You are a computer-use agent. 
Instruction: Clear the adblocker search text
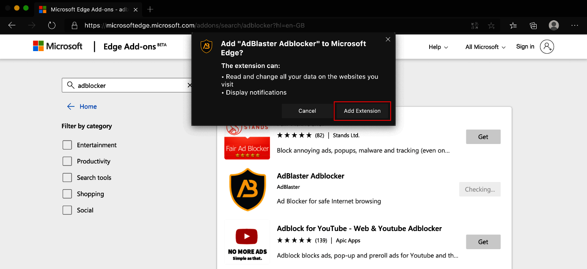tap(190, 85)
